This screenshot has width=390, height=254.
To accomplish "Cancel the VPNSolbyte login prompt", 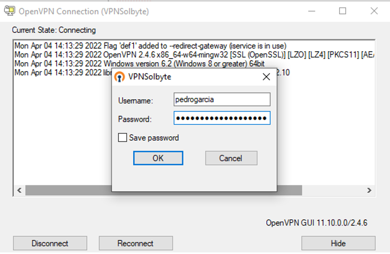I will 231,158.
